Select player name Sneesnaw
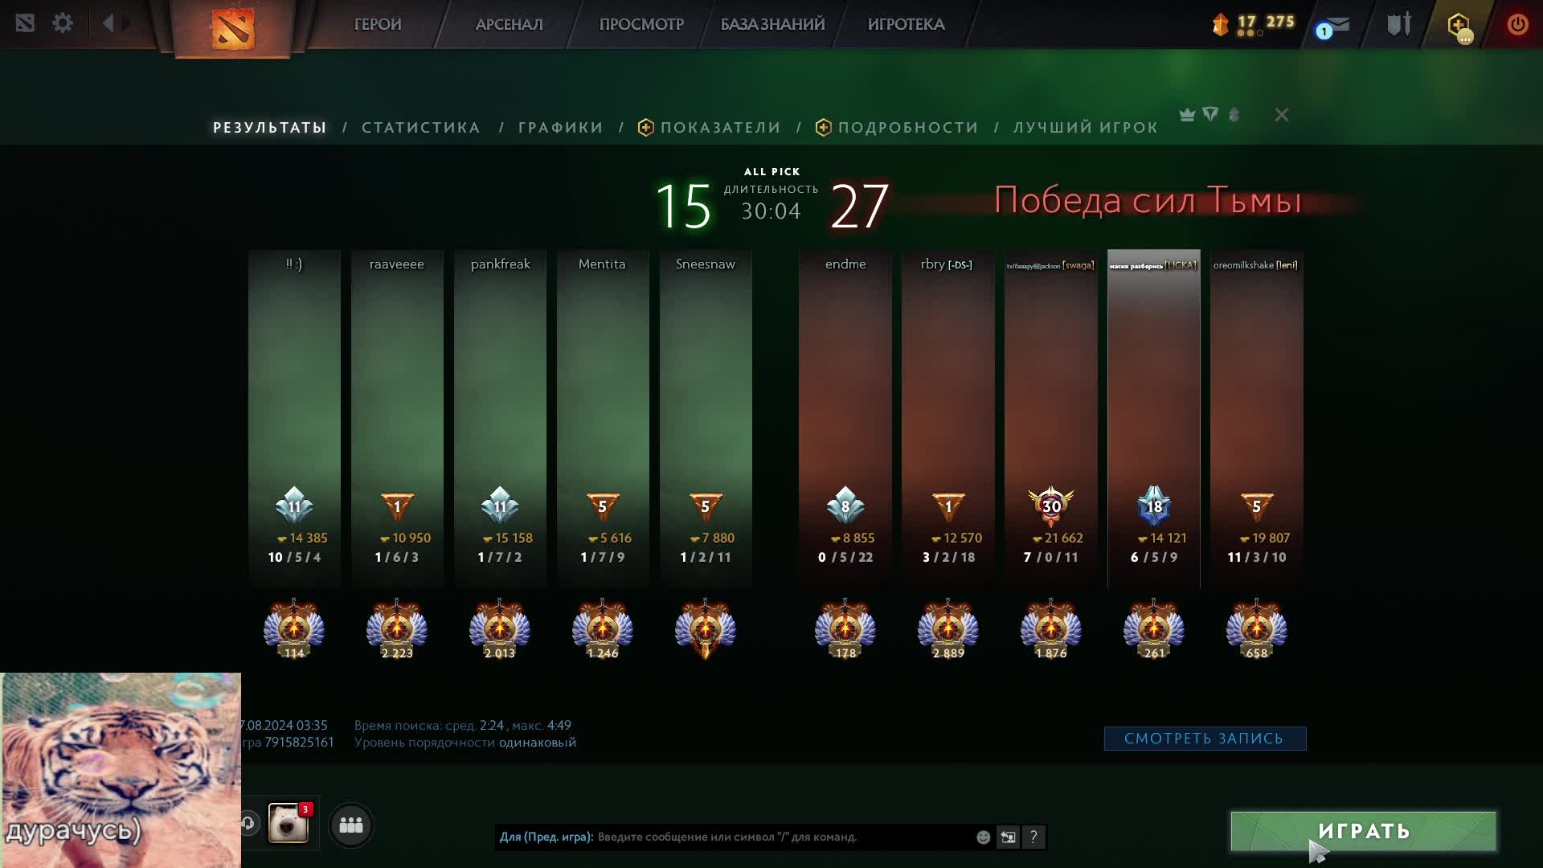Screen dimensions: 1543x868 coord(706,264)
